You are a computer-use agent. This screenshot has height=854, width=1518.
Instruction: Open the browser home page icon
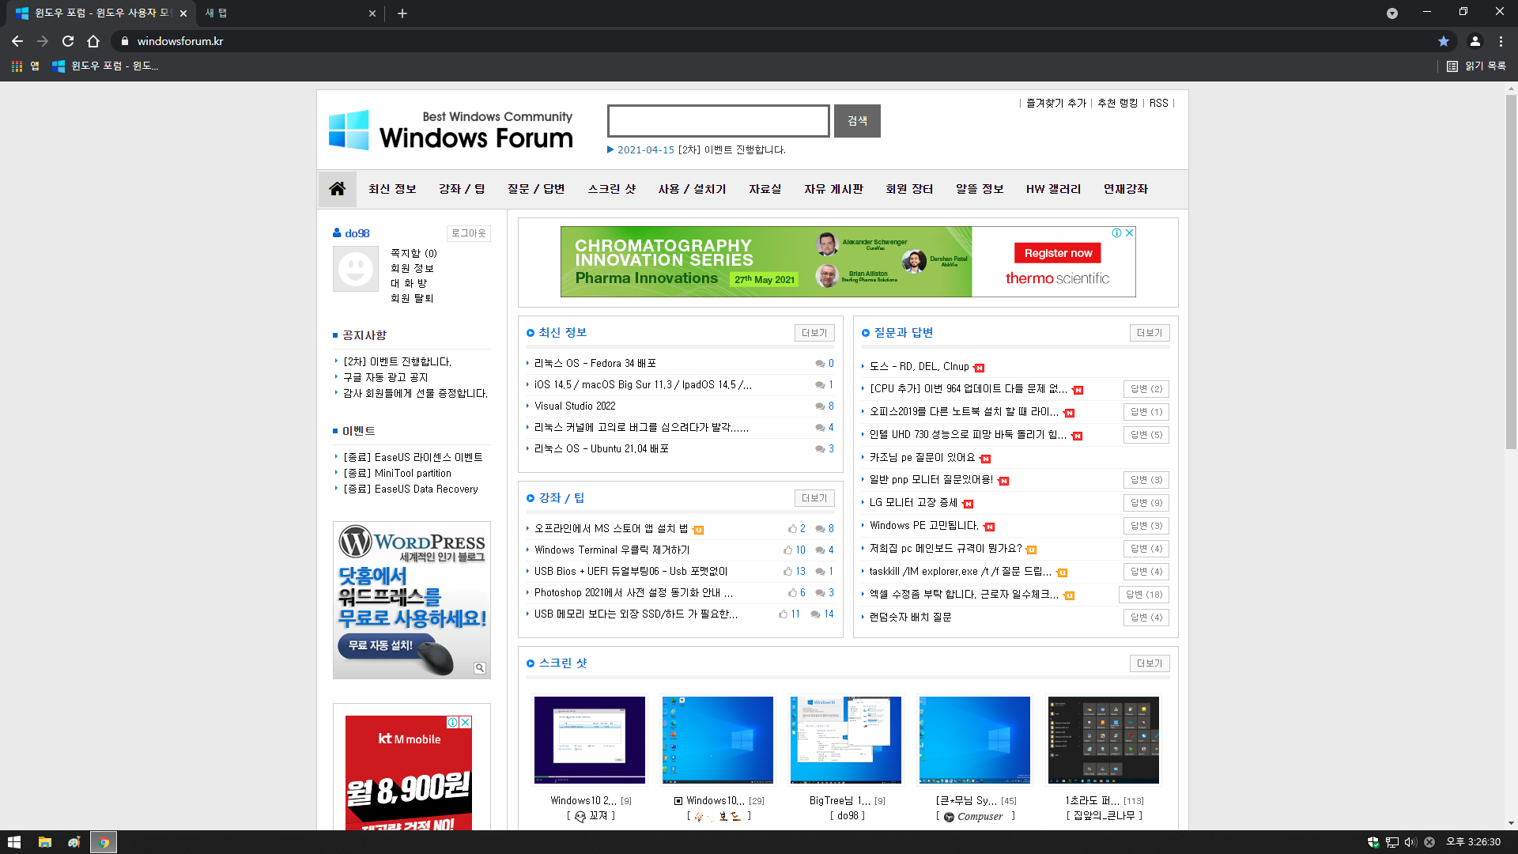point(93,41)
